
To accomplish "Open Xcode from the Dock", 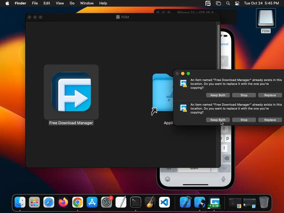I will click(185, 202).
